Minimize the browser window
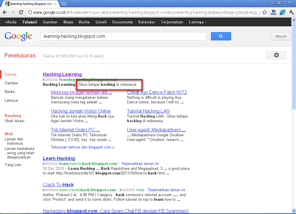Viewport: 296px width, 214px height. 272,2
